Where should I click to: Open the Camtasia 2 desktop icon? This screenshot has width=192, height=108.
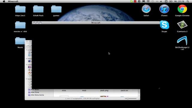(x=182, y=25)
